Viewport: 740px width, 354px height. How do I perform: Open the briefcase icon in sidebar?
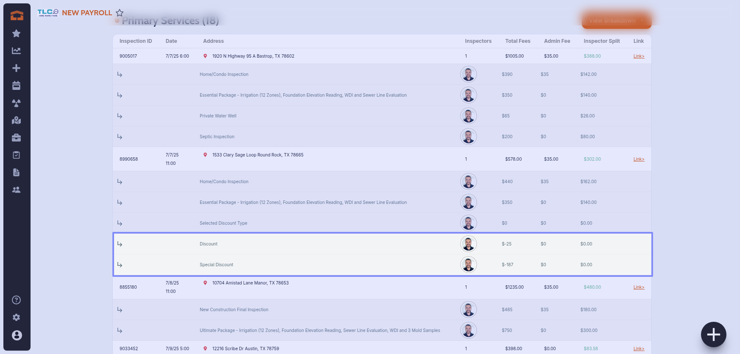17,138
